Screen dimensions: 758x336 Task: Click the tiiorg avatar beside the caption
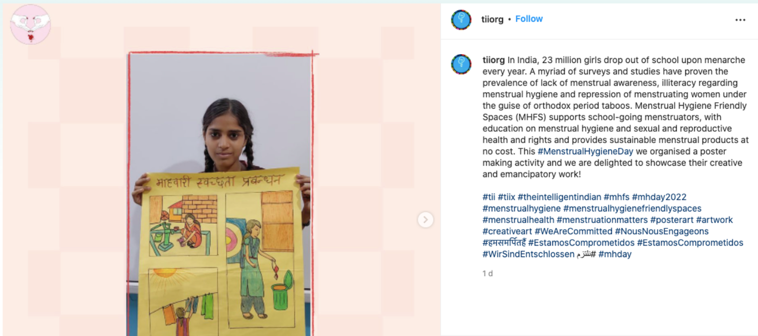point(461,65)
